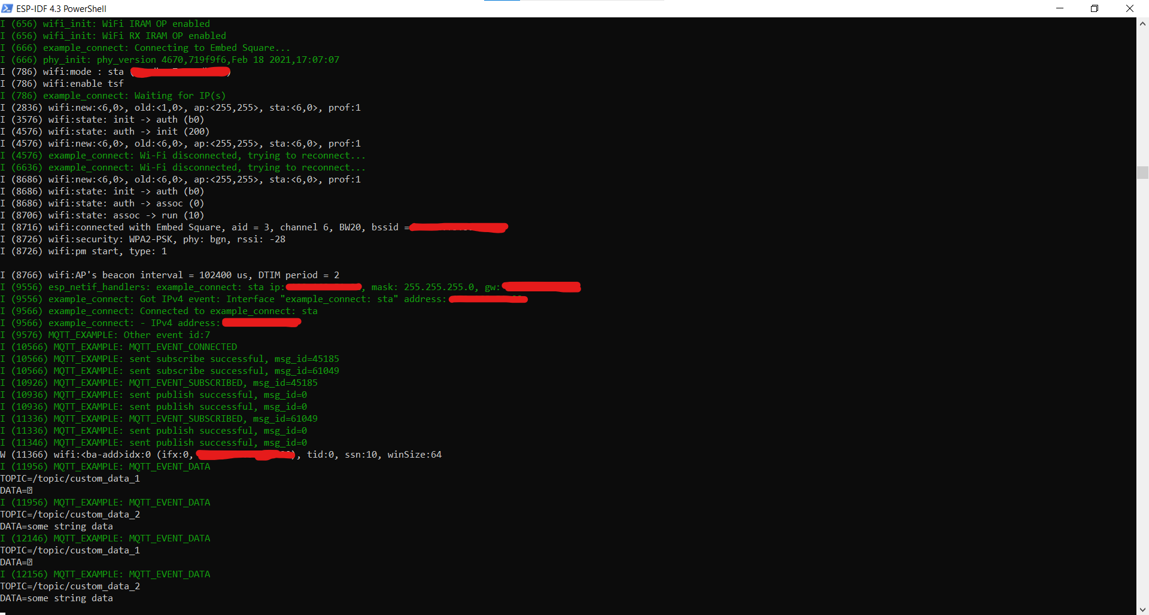Click 'Got IPv4 event' line
This screenshot has width=1149, height=615.
coord(264,299)
